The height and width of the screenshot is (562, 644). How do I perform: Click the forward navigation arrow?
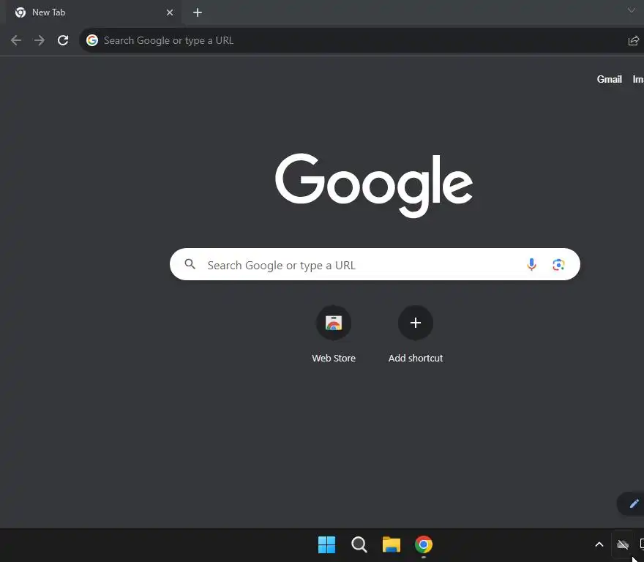(40, 40)
